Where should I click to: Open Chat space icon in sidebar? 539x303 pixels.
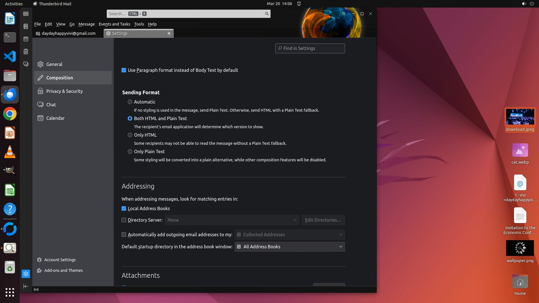(x=26, y=64)
